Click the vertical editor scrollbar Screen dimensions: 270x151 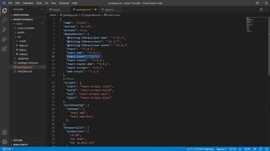(269, 46)
